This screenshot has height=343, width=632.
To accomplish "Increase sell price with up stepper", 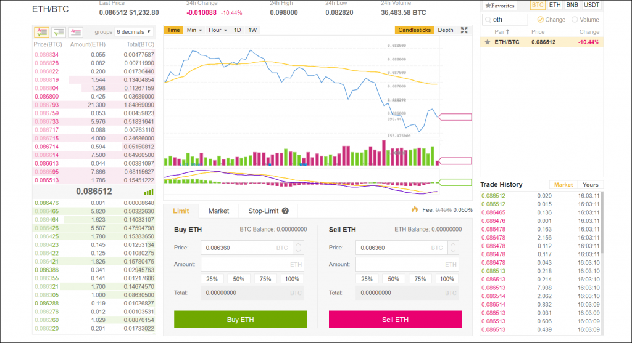I will (x=453, y=244).
